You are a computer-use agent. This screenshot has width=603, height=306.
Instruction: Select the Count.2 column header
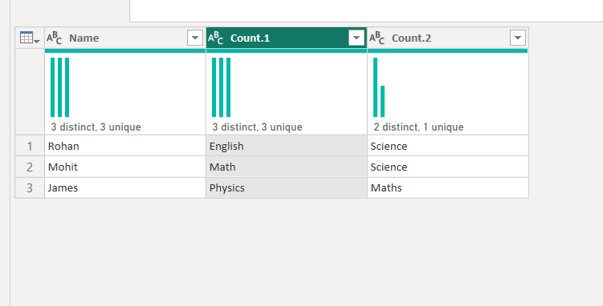click(x=448, y=38)
